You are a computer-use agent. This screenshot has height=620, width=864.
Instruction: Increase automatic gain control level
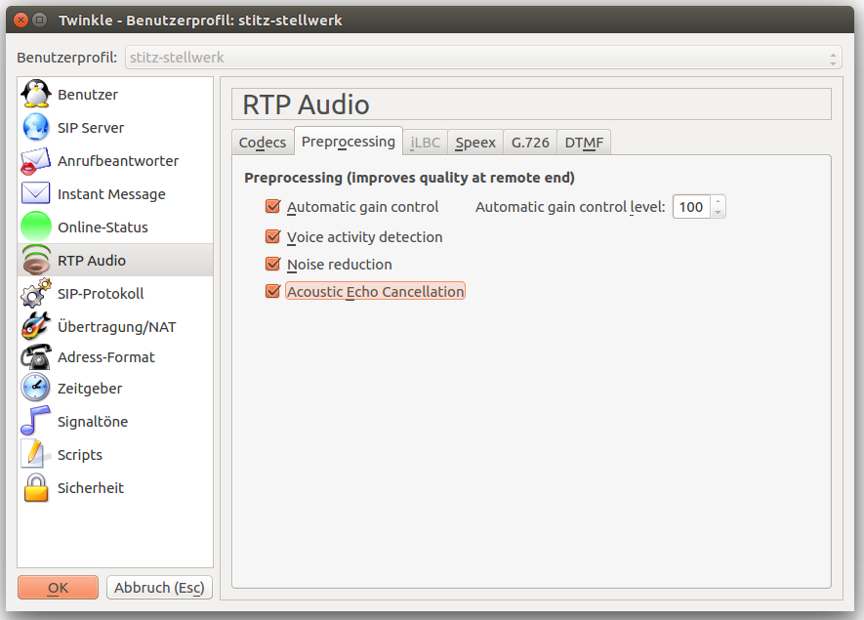point(718,201)
